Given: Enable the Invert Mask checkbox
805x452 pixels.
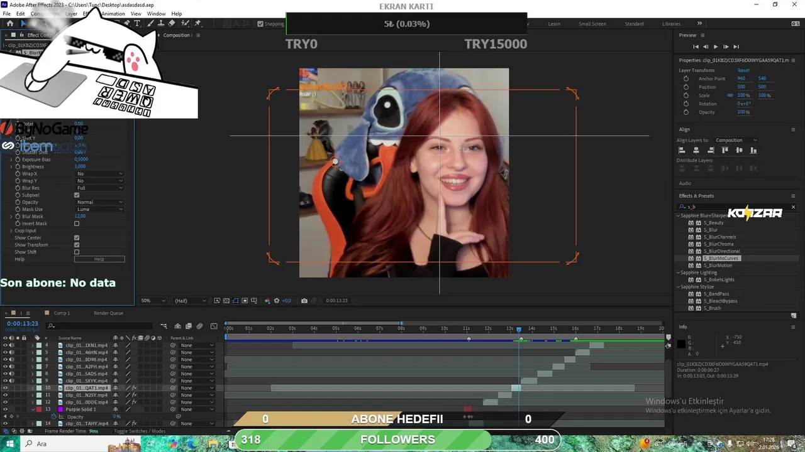Looking at the screenshot, I should click(77, 223).
